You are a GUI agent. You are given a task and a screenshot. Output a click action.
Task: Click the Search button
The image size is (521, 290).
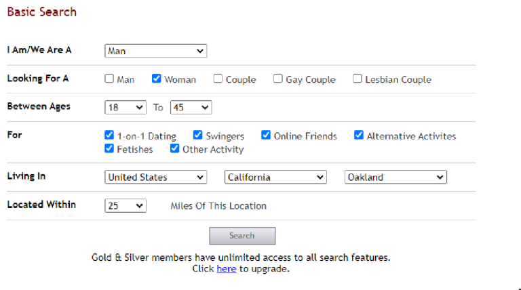pos(242,236)
